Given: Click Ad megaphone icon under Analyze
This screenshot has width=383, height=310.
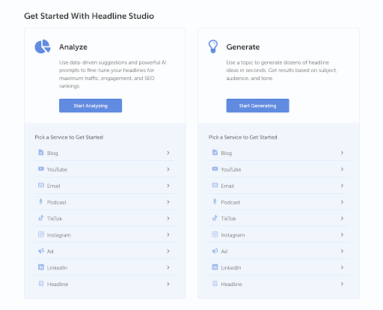Looking at the screenshot, I should (x=41, y=251).
